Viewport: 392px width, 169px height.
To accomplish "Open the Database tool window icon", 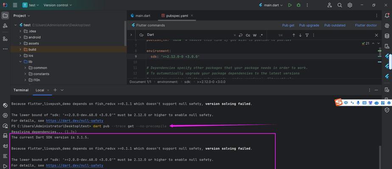I will coord(387,36).
